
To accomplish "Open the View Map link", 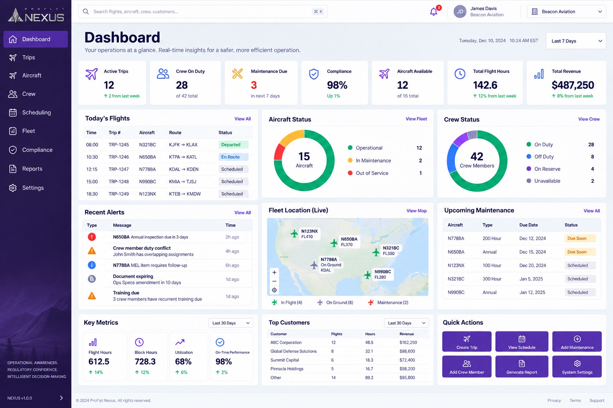I will click(416, 211).
